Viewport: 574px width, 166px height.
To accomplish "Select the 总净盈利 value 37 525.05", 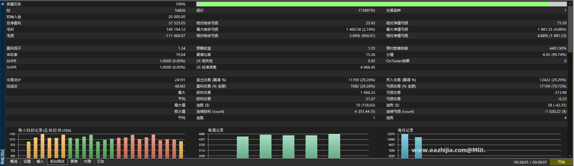I will (177, 23).
